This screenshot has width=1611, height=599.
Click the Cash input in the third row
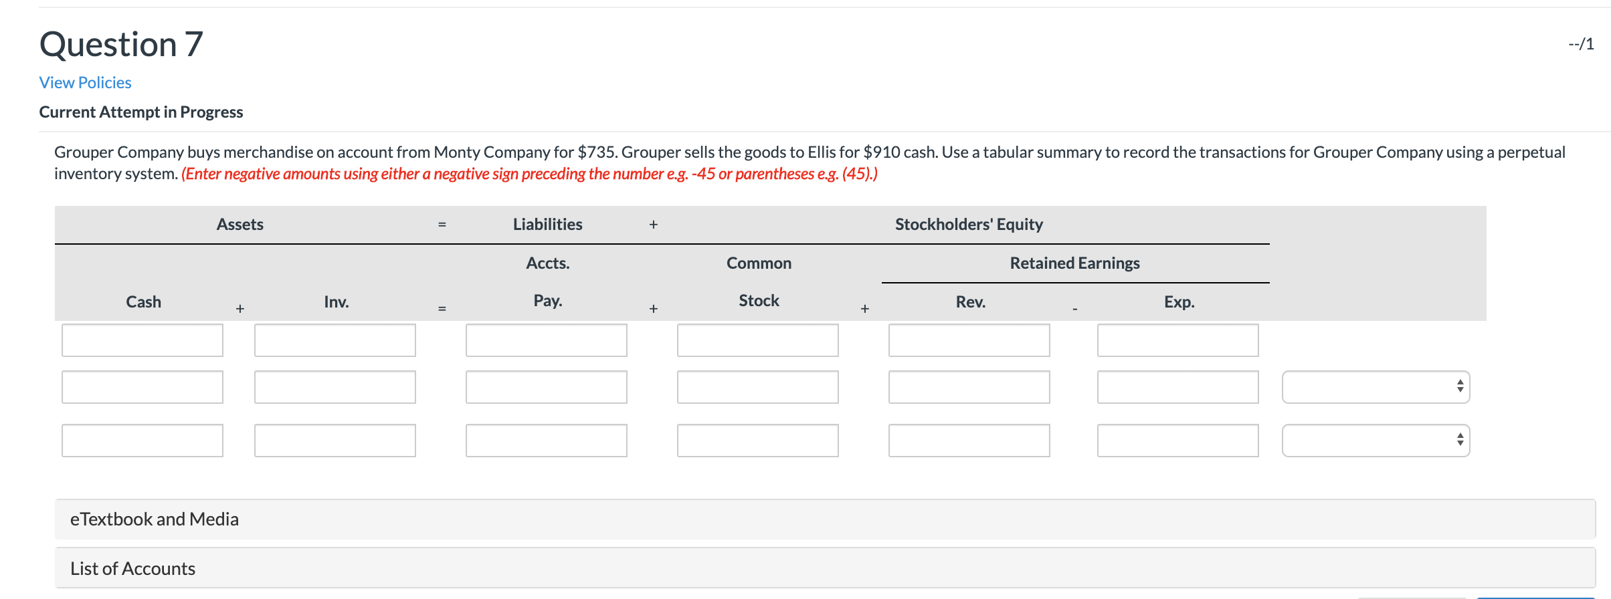click(142, 440)
